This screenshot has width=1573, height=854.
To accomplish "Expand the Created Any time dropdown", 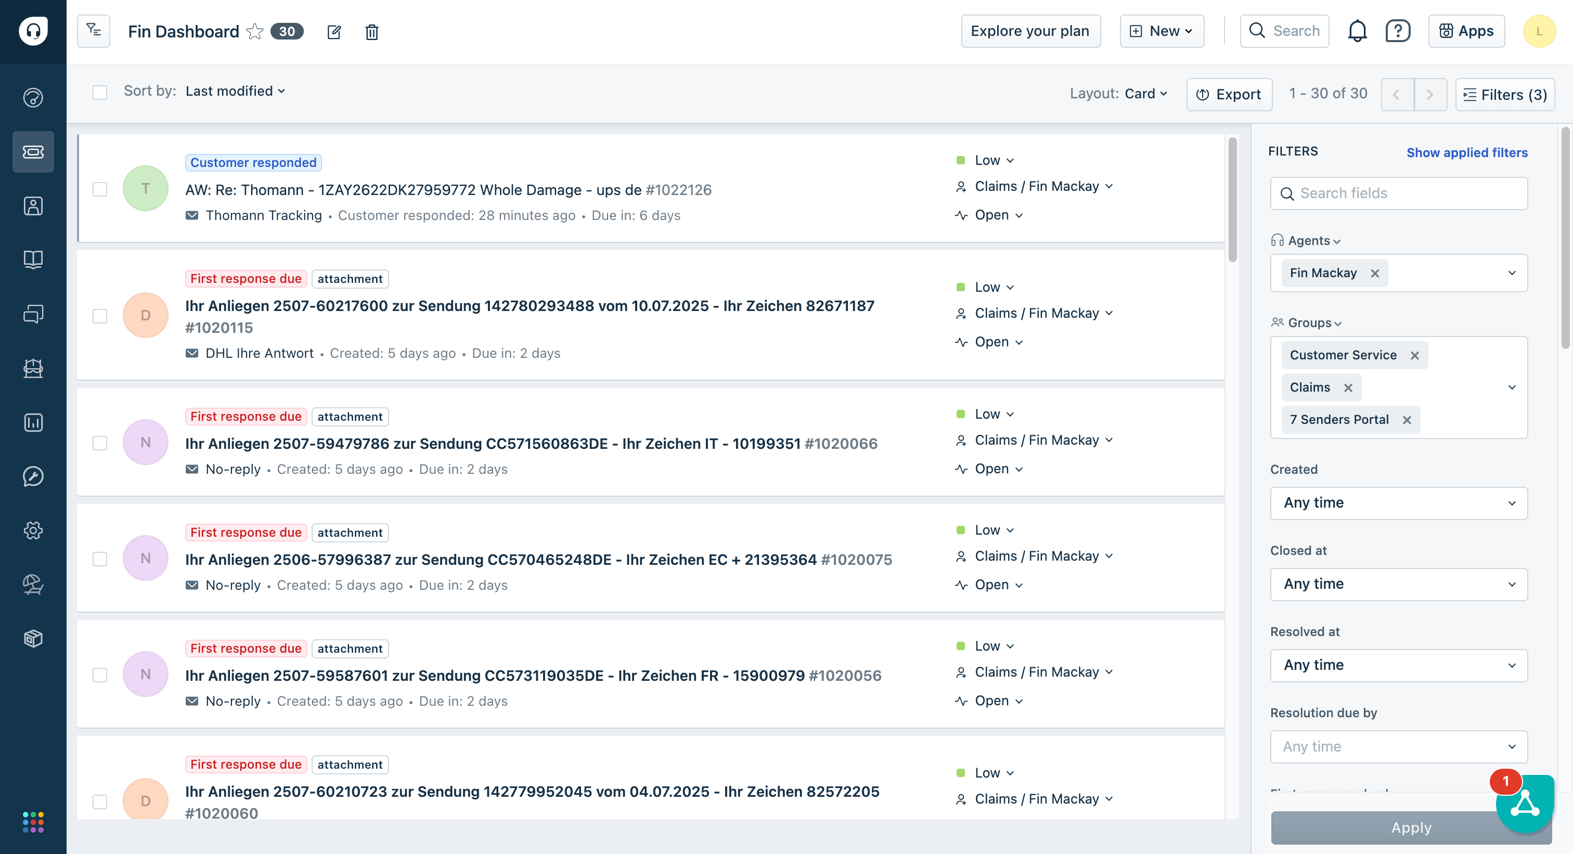I will (x=1398, y=503).
